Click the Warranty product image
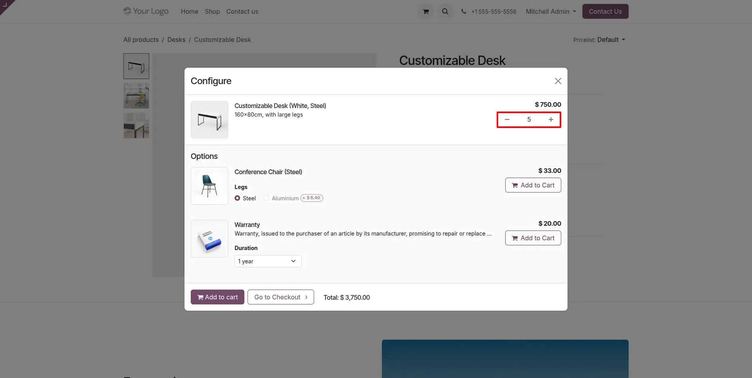 (210, 239)
